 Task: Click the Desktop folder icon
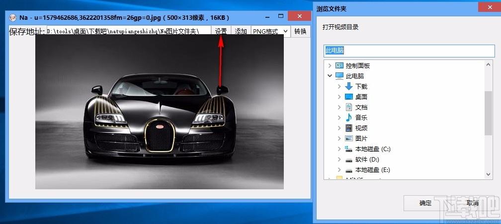click(x=349, y=97)
